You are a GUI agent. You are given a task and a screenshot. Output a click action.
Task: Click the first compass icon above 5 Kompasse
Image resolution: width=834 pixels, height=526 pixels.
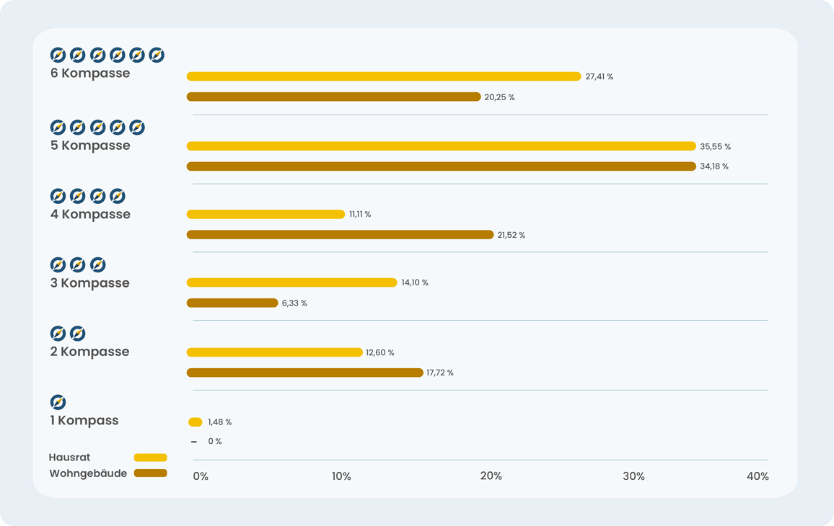click(58, 128)
